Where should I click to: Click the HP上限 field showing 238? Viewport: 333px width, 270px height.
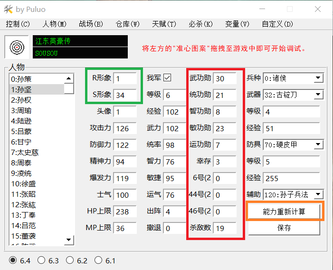[x=125, y=212]
